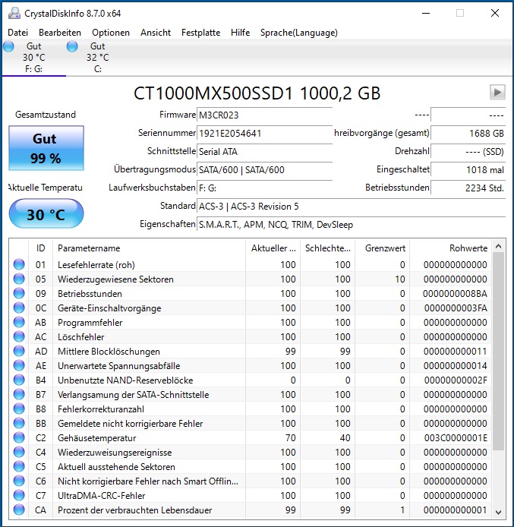Click the Aktueller column header
The image size is (514, 527).
tap(273, 248)
